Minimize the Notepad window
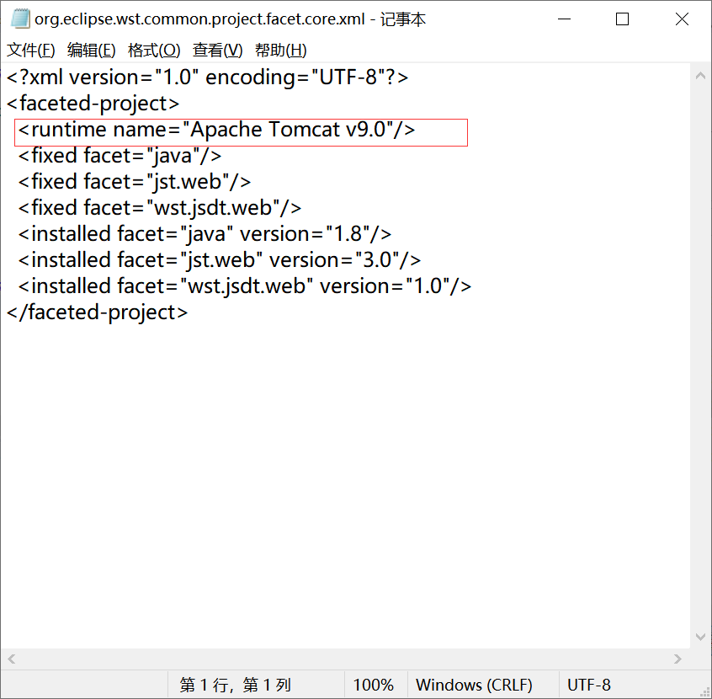The width and height of the screenshot is (712, 699). coord(564,19)
